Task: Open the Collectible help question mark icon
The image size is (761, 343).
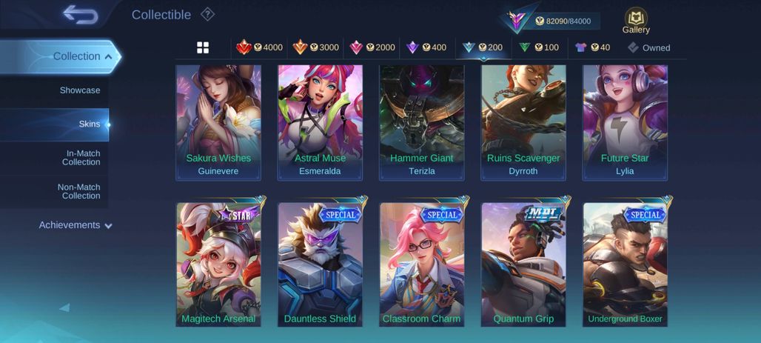Action: tap(208, 15)
